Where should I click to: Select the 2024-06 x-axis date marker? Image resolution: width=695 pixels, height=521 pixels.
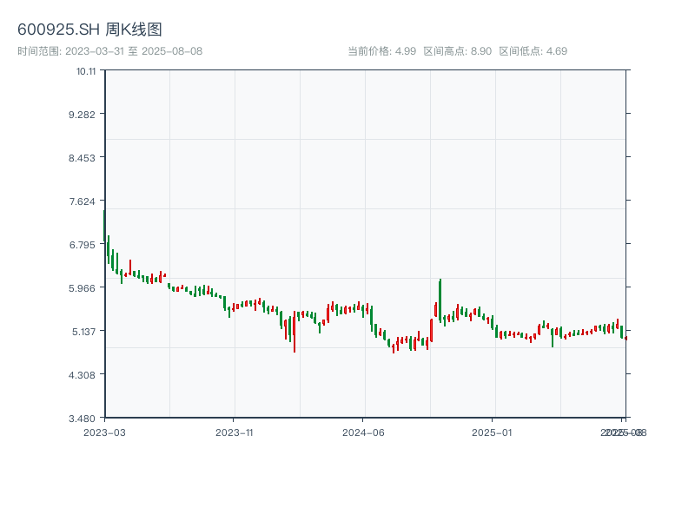pos(363,432)
